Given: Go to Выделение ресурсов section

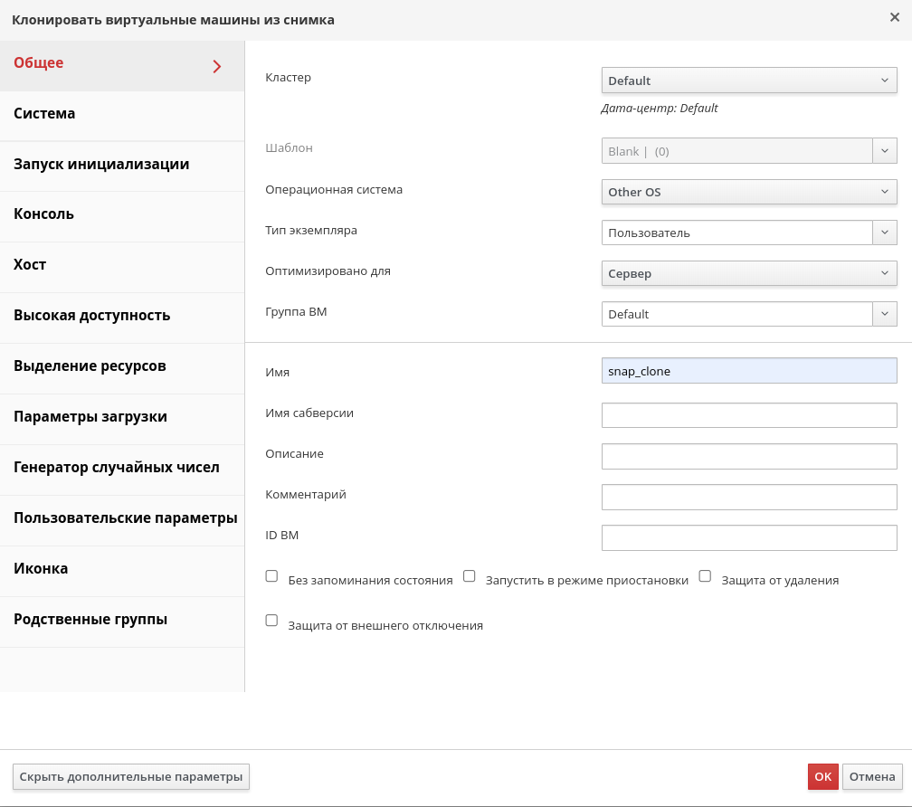Looking at the screenshot, I should click(122, 366).
